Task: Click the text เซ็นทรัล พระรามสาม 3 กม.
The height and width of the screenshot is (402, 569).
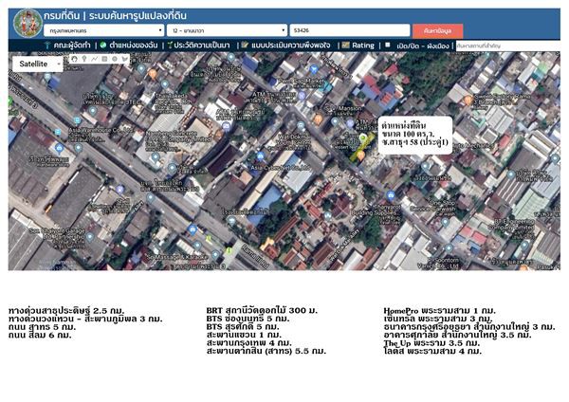Action: pos(438,319)
